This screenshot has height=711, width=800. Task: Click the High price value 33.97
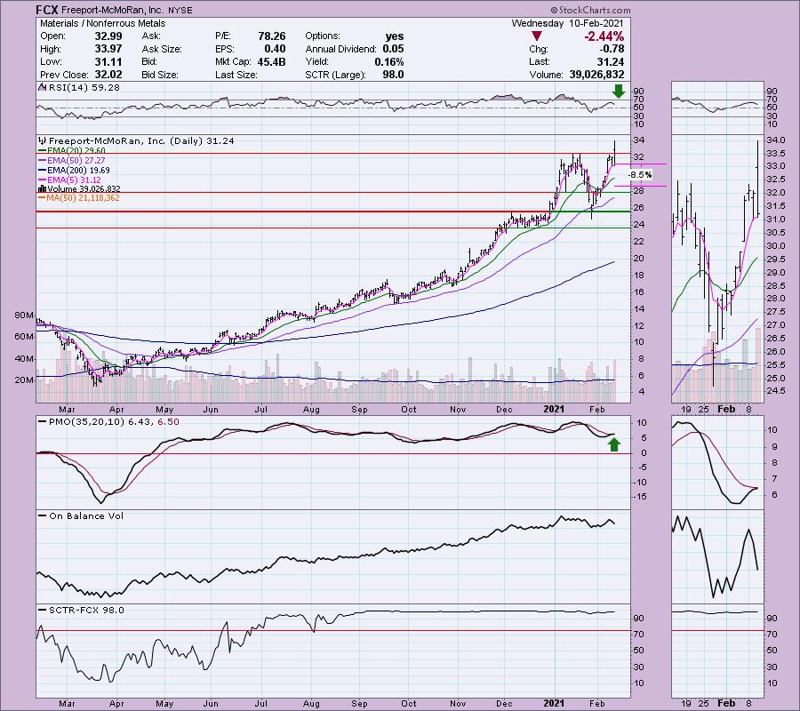[x=108, y=49]
